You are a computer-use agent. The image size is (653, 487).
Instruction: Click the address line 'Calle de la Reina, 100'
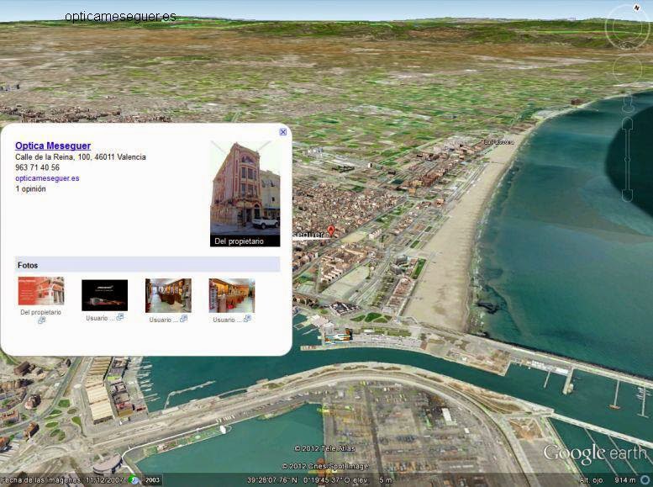tap(81, 157)
